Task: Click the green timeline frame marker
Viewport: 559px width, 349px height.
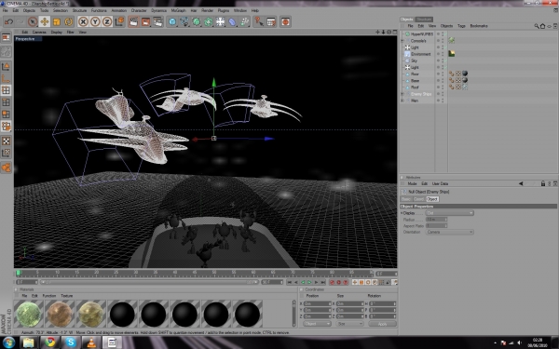Action: pos(19,273)
